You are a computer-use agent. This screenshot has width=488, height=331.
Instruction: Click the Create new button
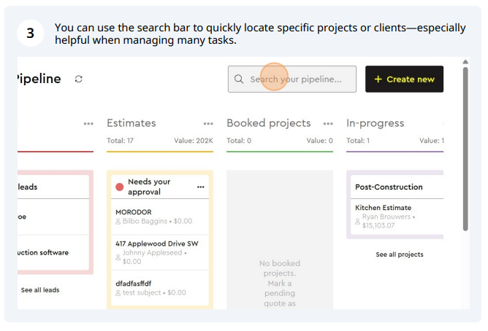(x=404, y=79)
